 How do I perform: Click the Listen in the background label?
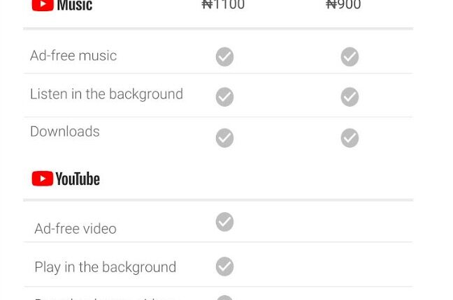[x=106, y=94]
